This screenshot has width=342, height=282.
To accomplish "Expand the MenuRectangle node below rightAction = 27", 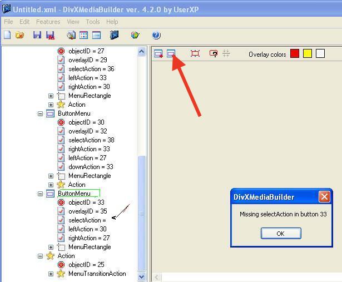I will pos(51,247).
